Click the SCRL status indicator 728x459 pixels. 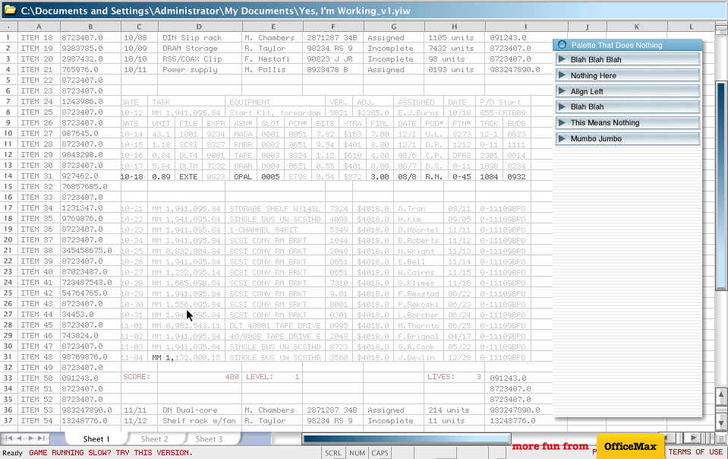[333, 452]
